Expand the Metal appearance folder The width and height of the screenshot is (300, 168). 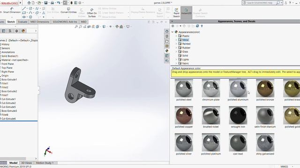(x=176, y=40)
